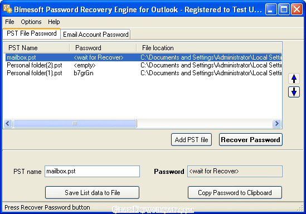Click Copy Password to Clipboard button
Screen dimensions: 306x214
(235, 193)
